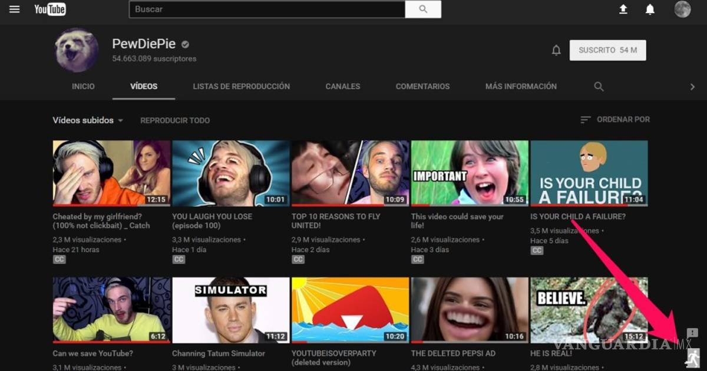Screen dimensions: 707x371
Task: Expand the Vídeos subidos dropdown
Action: click(88, 120)
